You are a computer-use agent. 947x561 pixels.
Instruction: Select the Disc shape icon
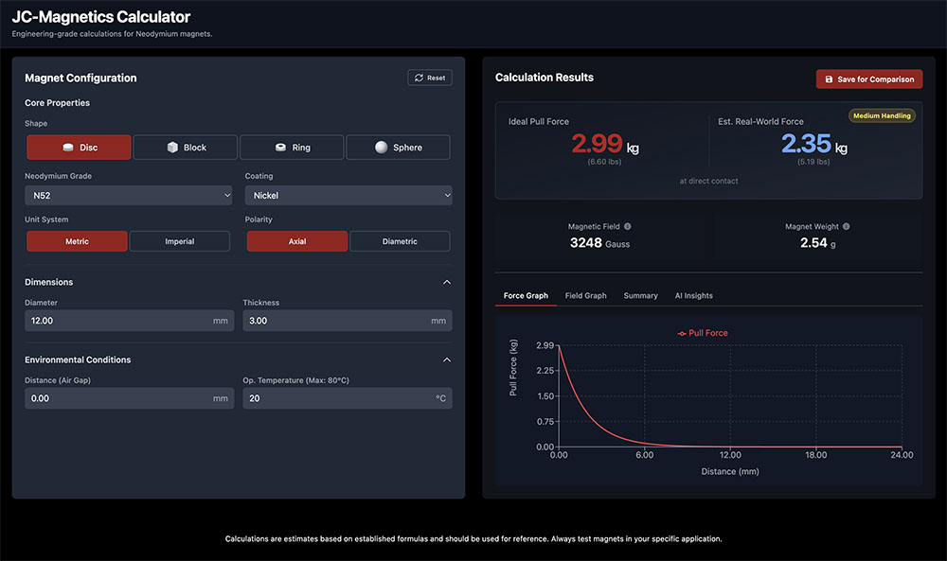click(68, 148)
